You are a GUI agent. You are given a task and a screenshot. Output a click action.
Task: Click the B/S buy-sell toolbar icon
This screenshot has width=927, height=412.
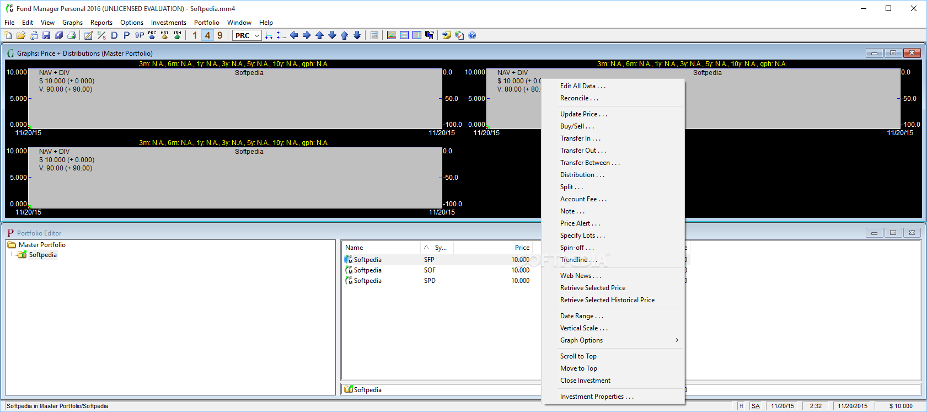(101, 35)
